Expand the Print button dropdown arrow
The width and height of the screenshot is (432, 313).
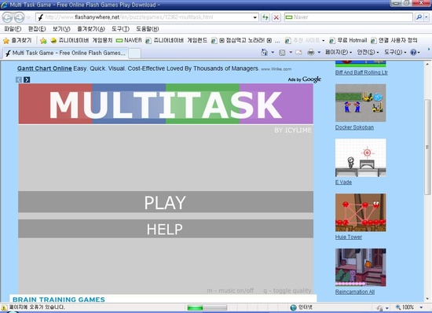(x=319, y=52)
